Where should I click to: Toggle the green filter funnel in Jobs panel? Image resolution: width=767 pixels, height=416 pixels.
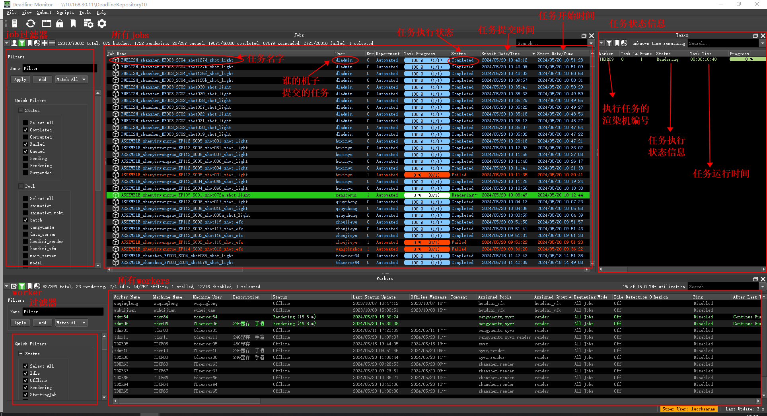pyautogui.click(x=22, y=43)
